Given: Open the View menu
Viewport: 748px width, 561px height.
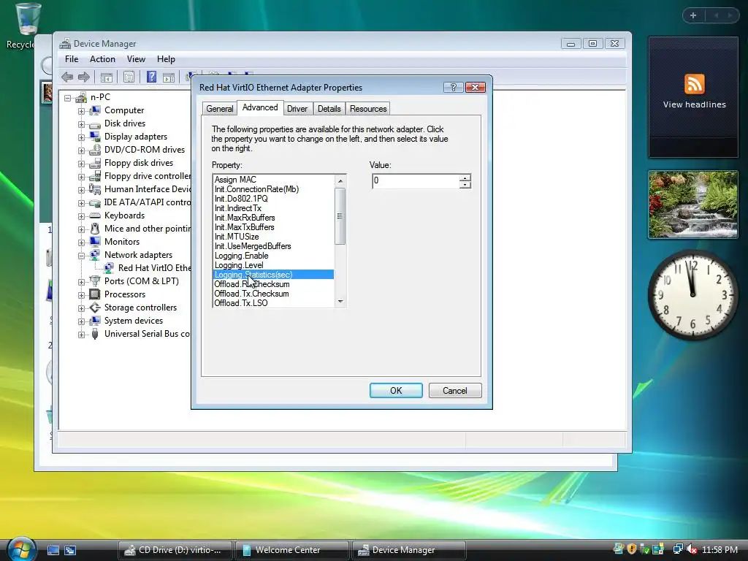Looking at the screenshot, I should coord(136,59).
